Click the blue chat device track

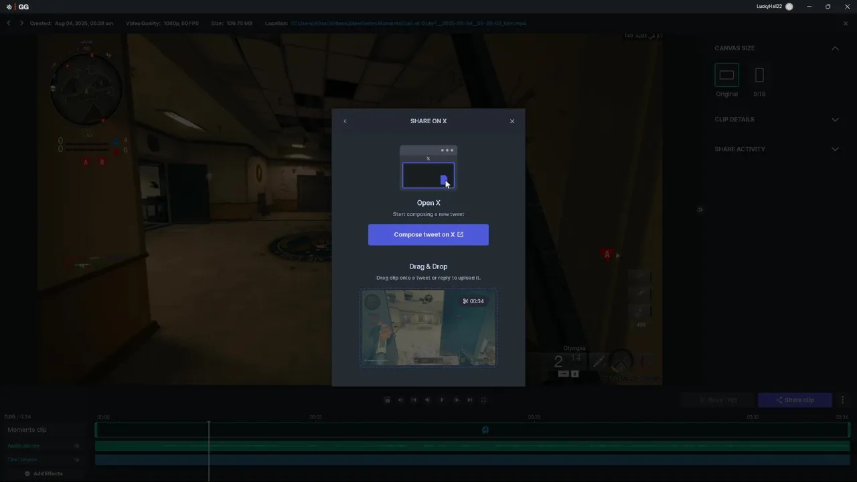point(473,460)
